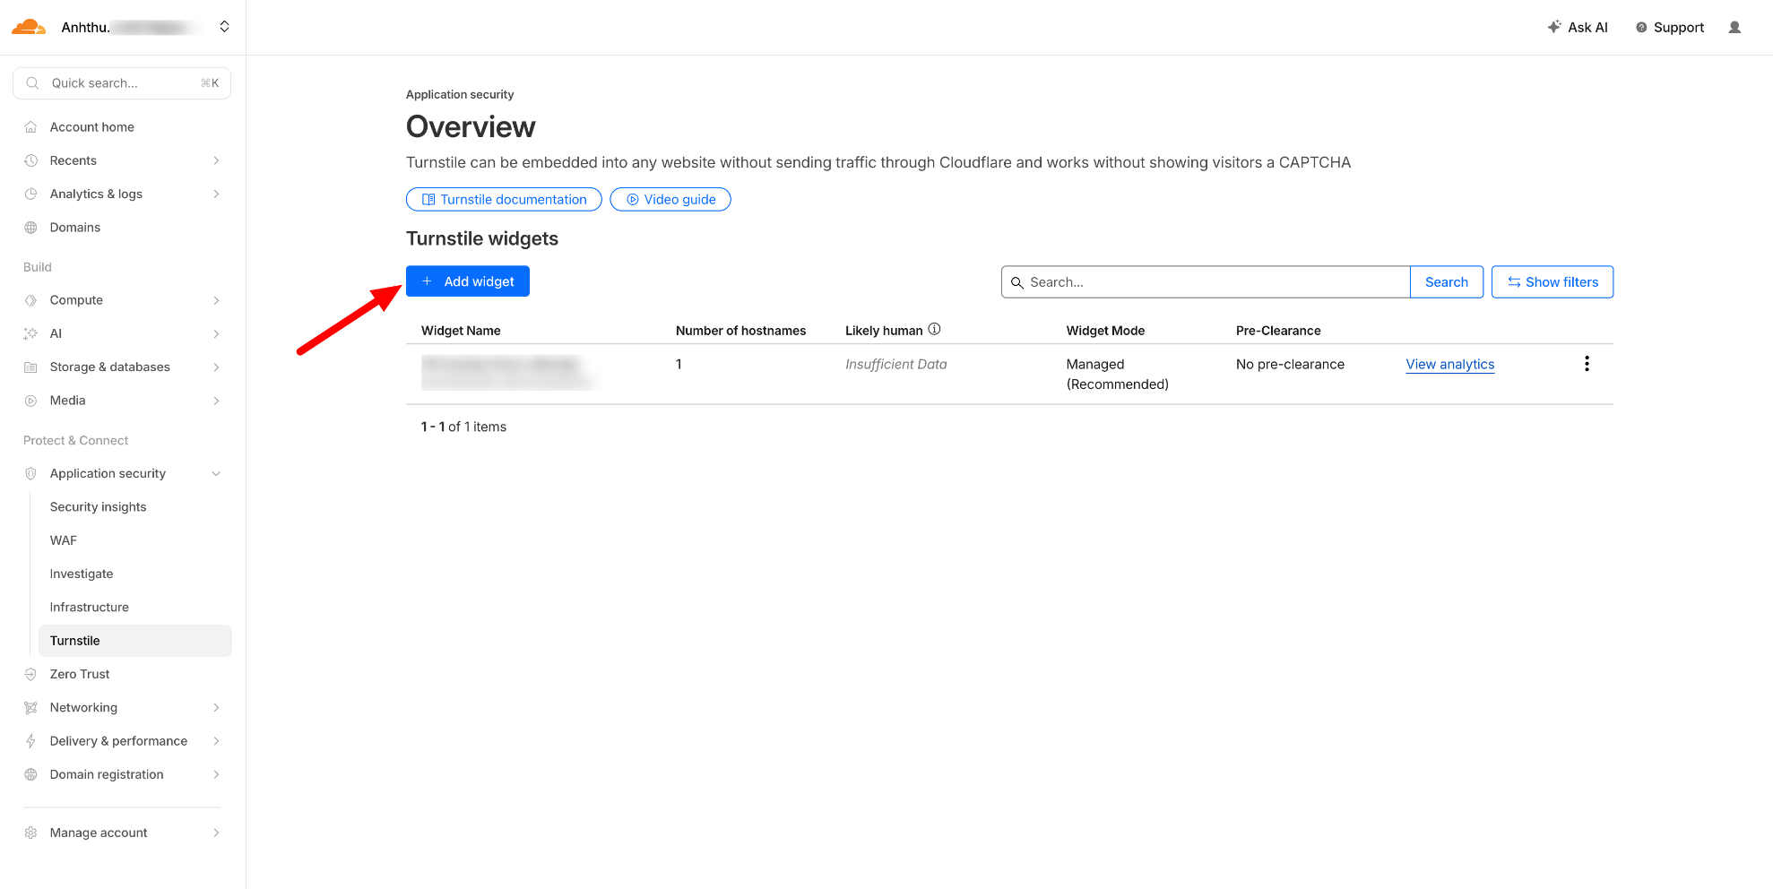Click the Search button

click(1447, 282)
